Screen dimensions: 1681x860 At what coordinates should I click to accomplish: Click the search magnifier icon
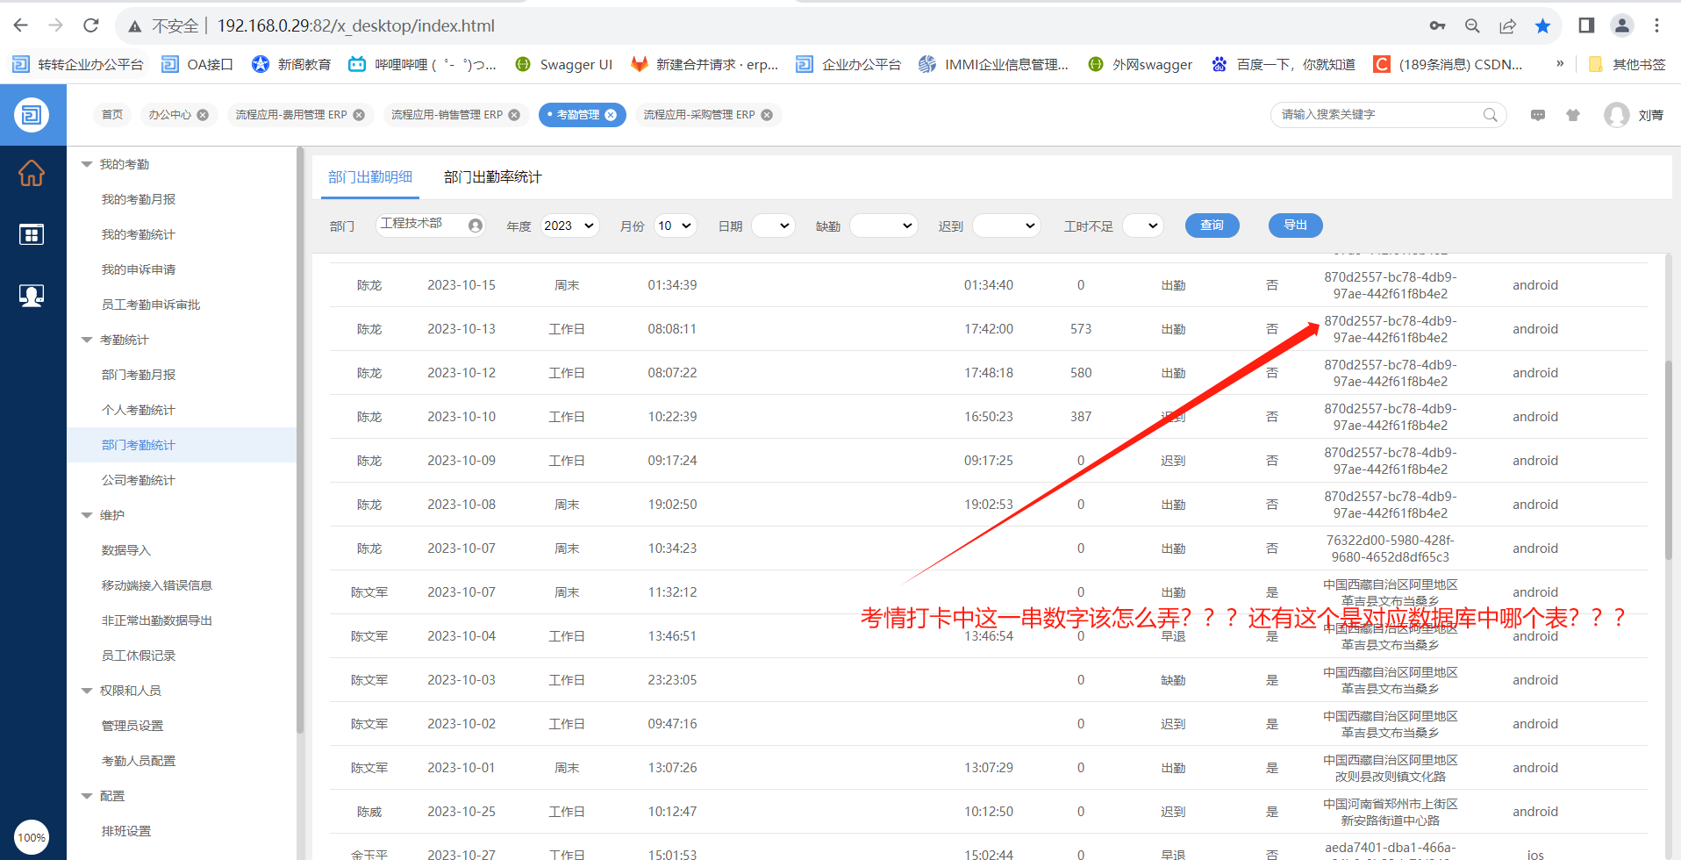(x=1490, y=115)
